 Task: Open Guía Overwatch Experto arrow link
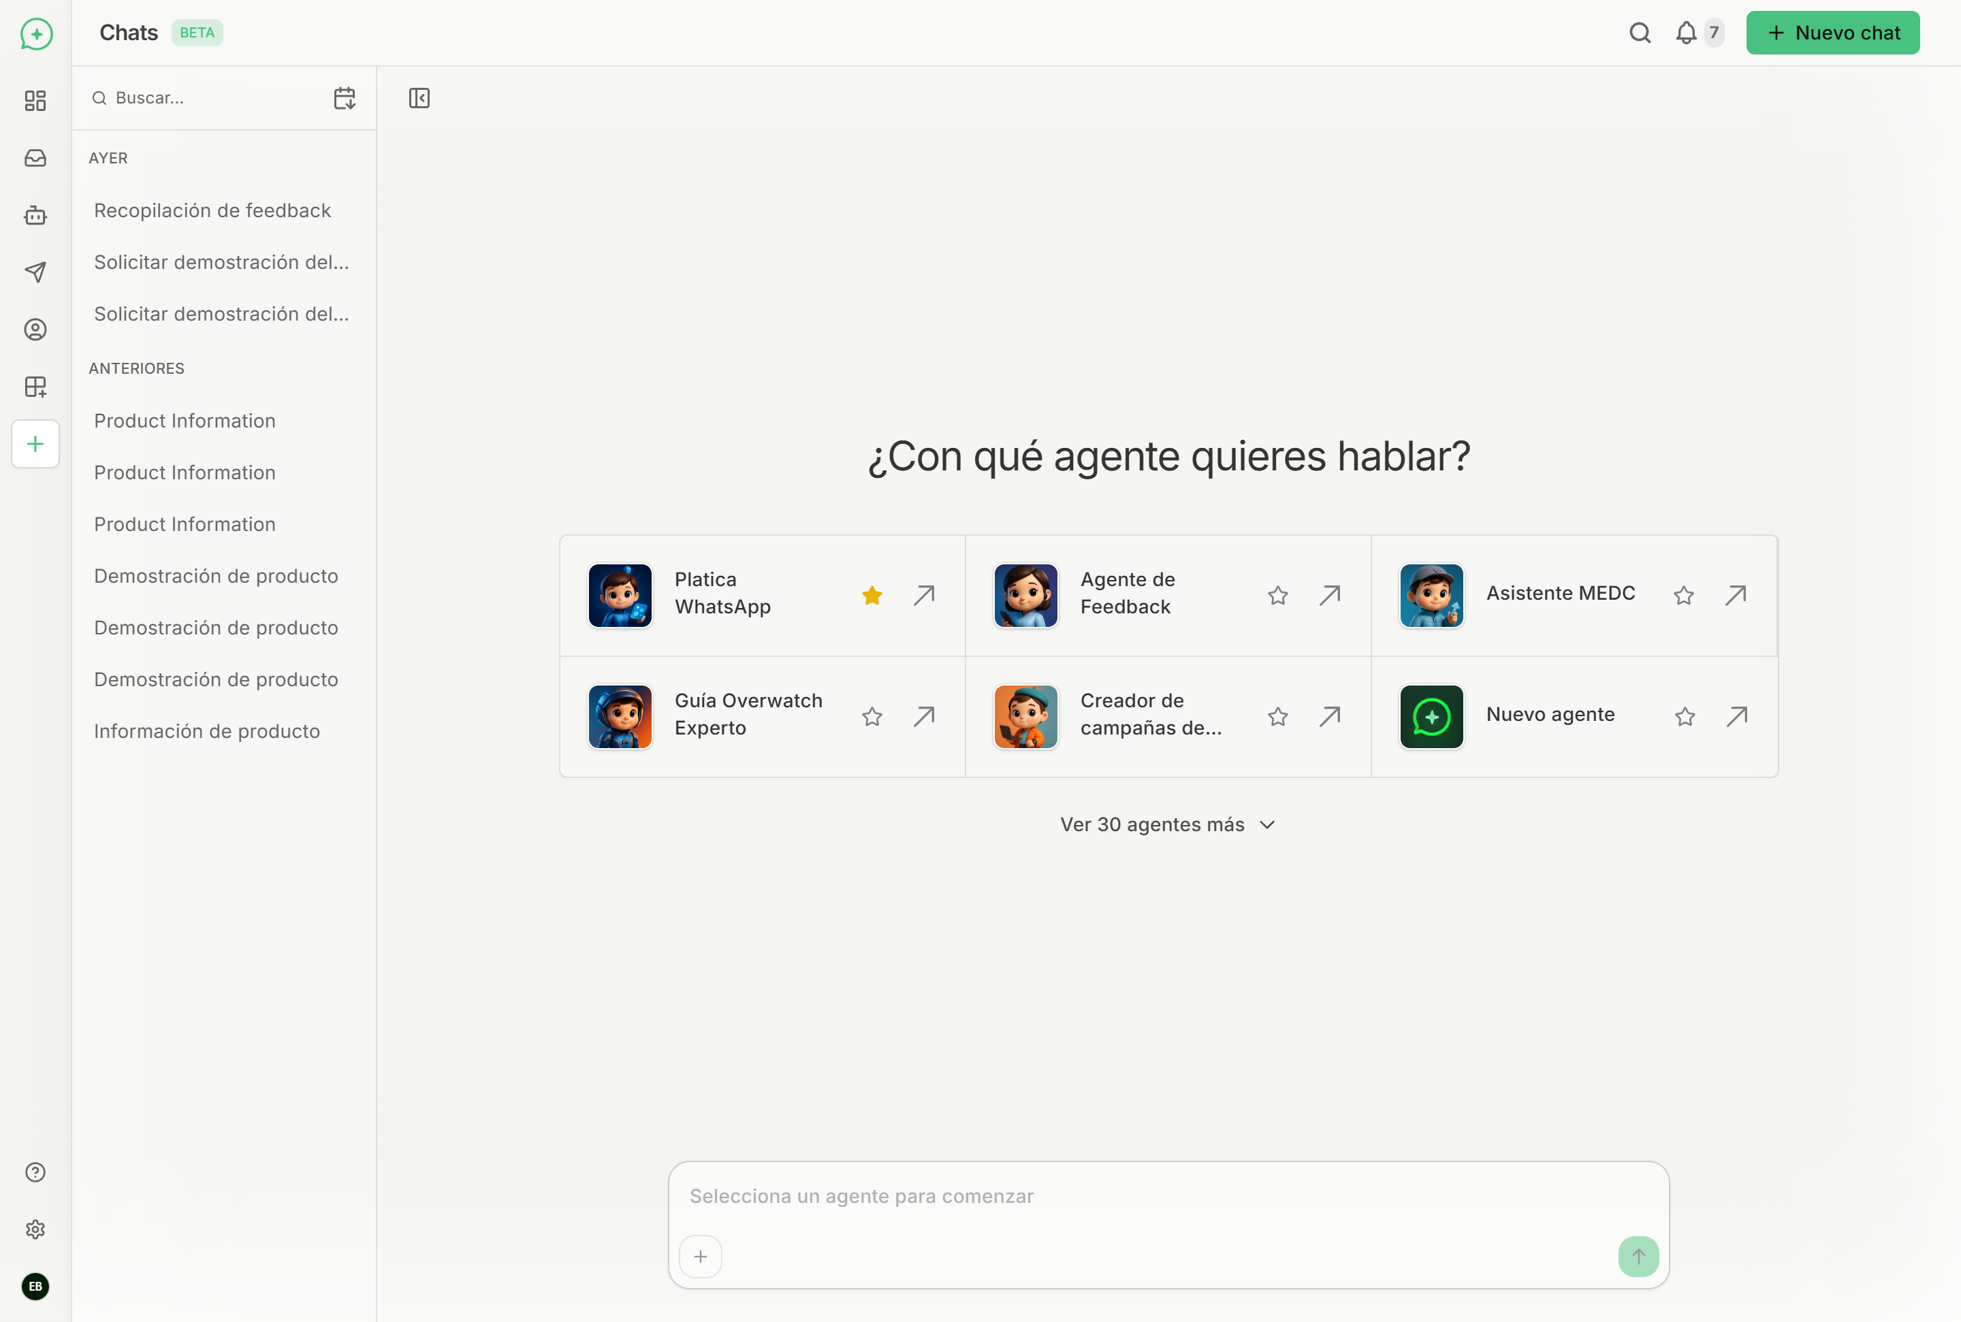click(924, 716)
